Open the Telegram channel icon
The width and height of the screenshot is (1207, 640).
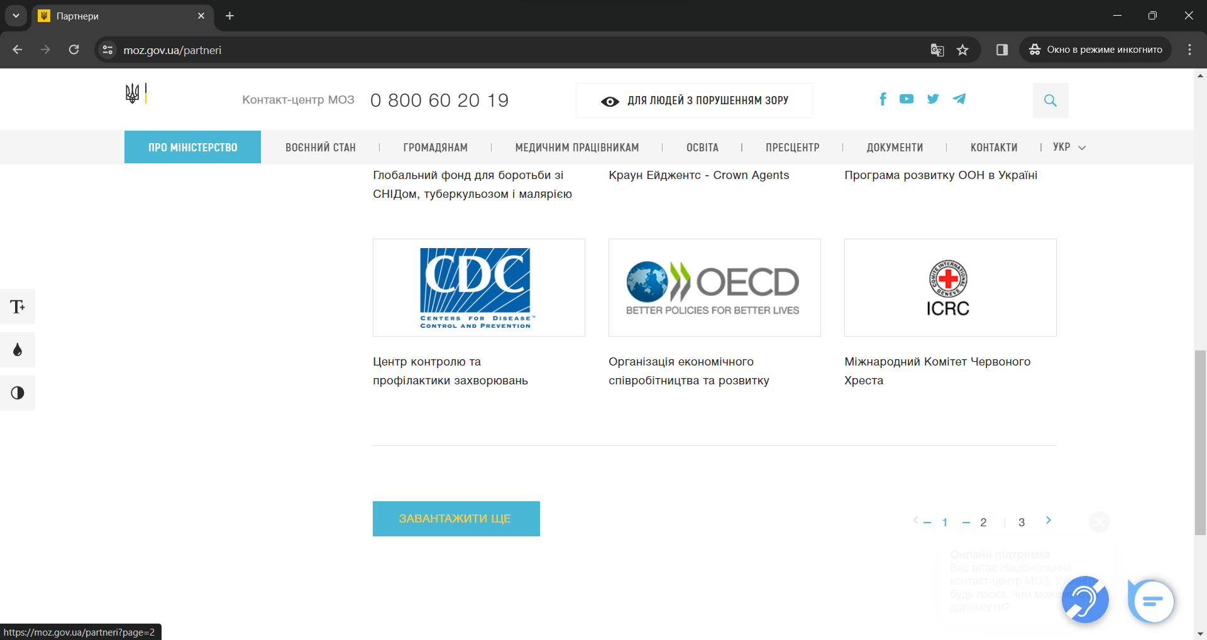tap(959, 99)
